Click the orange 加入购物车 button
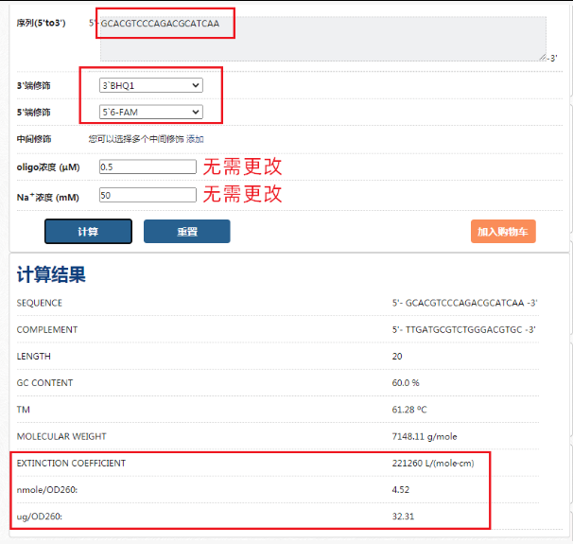Screen dimensions: 573x544 [503, 232]
